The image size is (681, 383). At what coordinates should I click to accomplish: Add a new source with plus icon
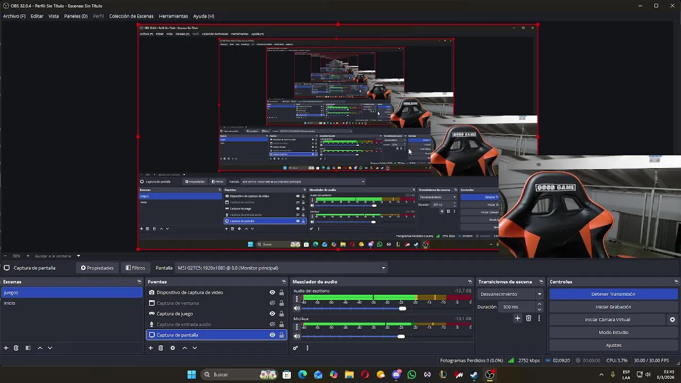(151, 348)
